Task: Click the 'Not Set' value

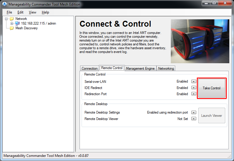Action: pos(183,119)
